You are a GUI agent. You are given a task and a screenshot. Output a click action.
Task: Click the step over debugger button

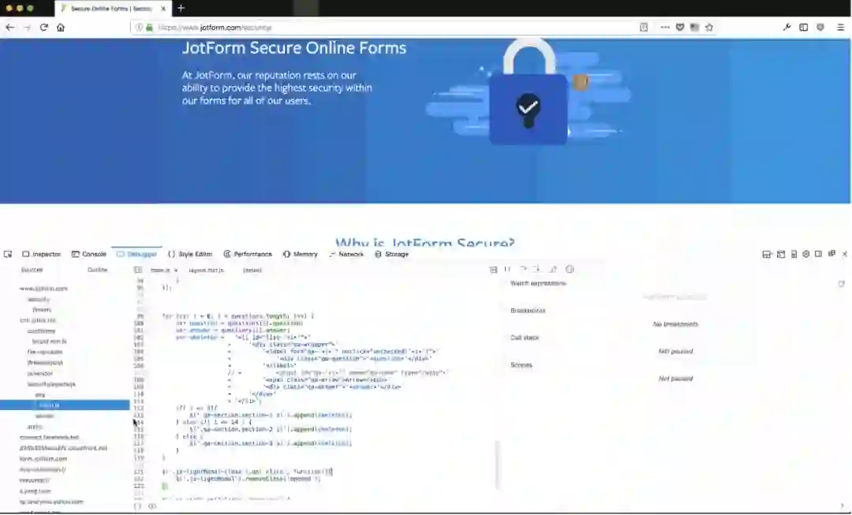tap(523, 269)
